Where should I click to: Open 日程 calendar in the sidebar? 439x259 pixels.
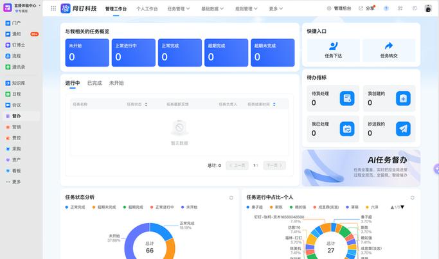pyautogui.click(x=13, y=94)
